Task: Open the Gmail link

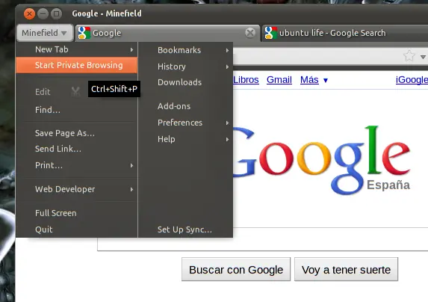Action: pos(279,80)
